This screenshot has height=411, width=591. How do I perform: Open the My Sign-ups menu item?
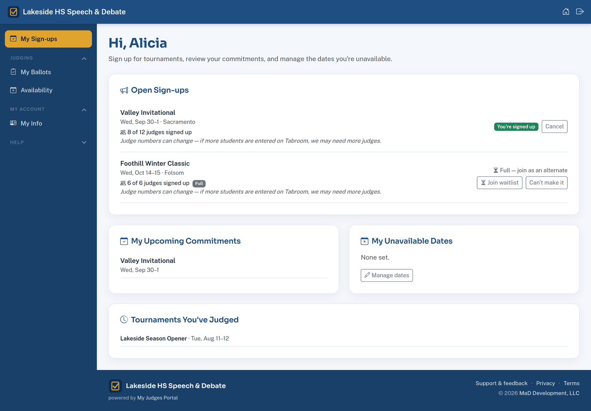tap(49, 39)
